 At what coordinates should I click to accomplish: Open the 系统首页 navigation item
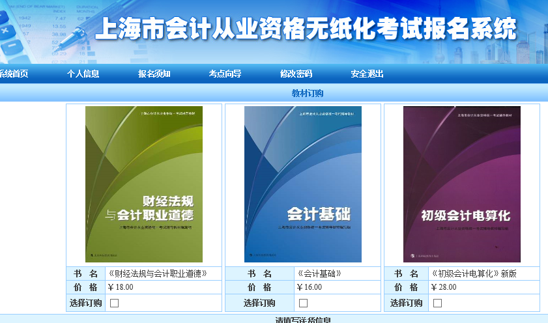pos(13,74)
